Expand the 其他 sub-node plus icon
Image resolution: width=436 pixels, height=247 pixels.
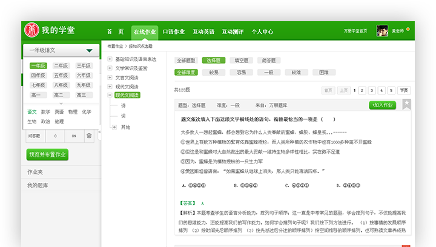coord(114,127)
